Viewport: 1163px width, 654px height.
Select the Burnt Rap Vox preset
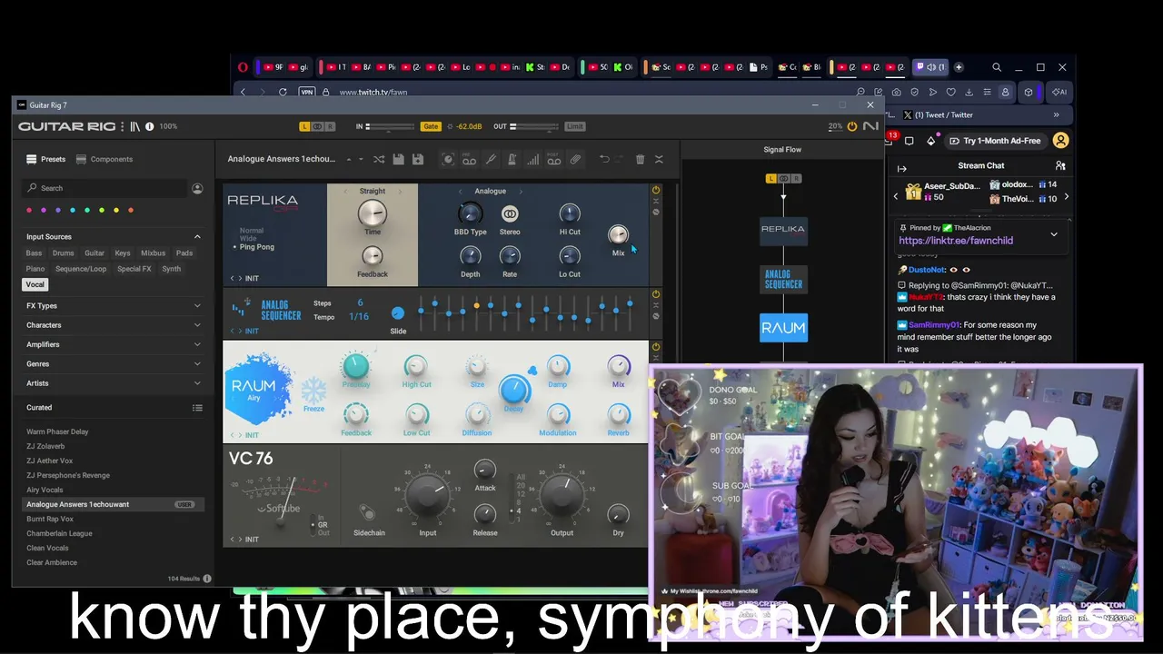[x=50, y=519]
